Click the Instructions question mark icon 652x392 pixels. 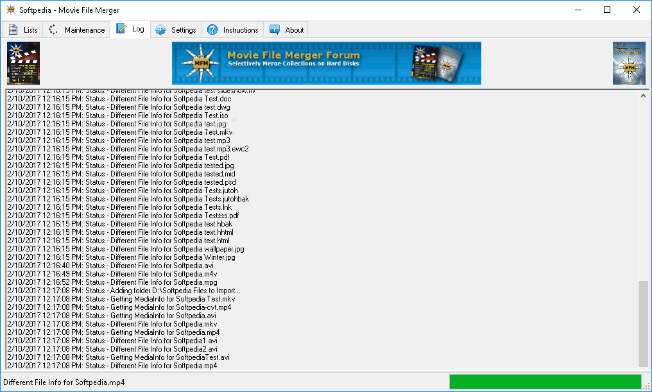[x=212, y=30]
